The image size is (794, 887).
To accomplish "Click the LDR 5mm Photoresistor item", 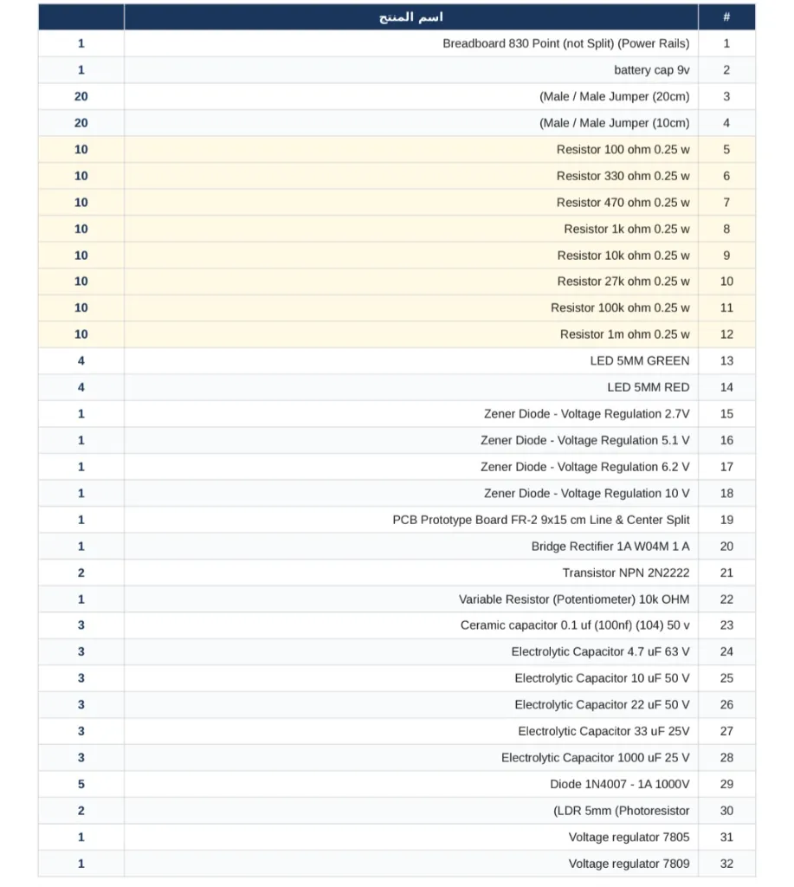I will (622, 811).
